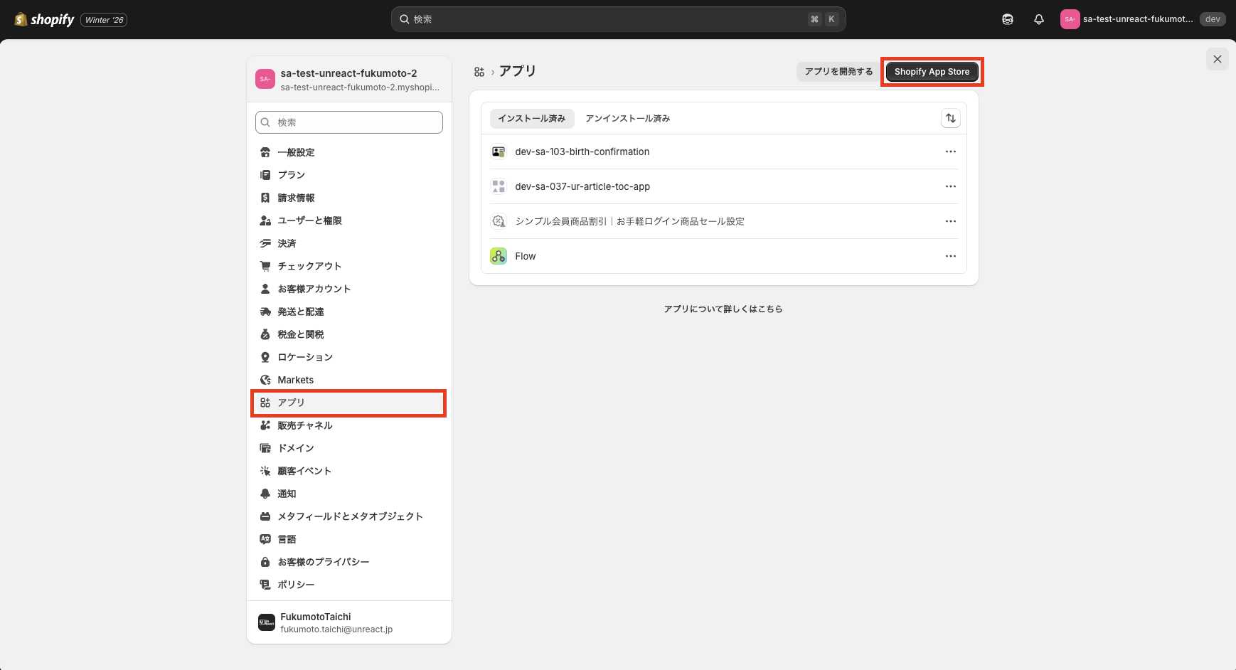Open more options for dev-sa-037-ur-article-toc-app
This screenshot has width=1236, height=670.
click(950, 186)
